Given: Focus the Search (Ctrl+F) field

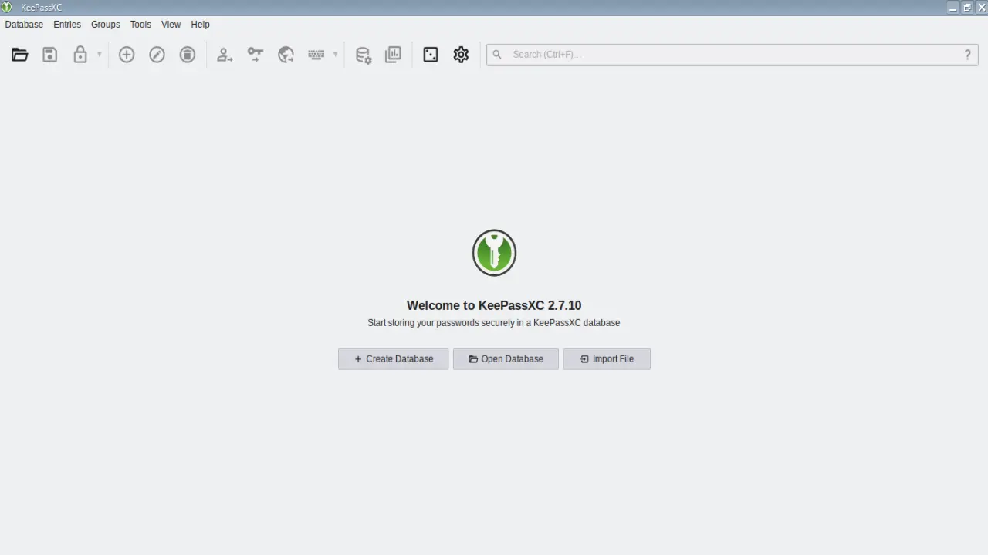Looking at the screenshot, I should click(733, 55).
